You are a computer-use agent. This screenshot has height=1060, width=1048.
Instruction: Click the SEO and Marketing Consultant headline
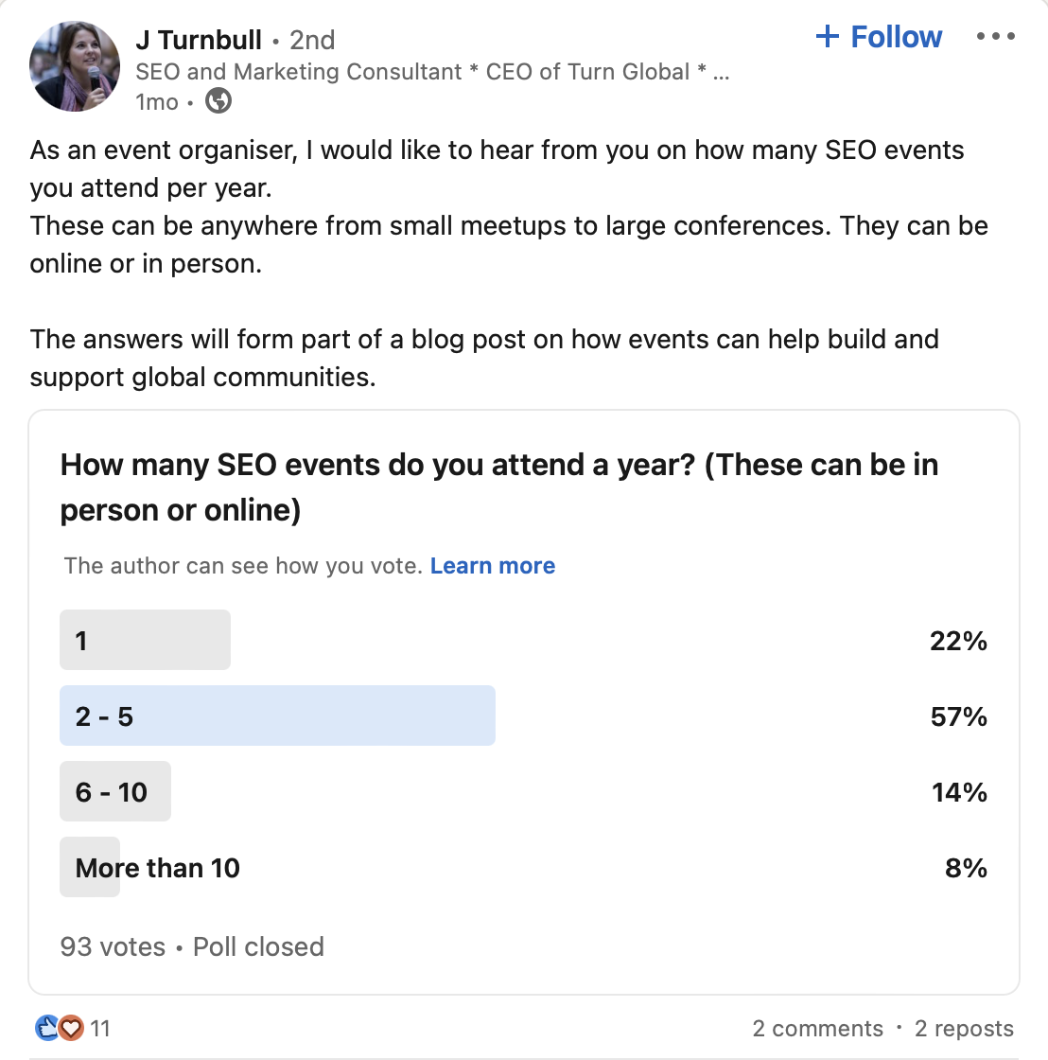[430, 71]
